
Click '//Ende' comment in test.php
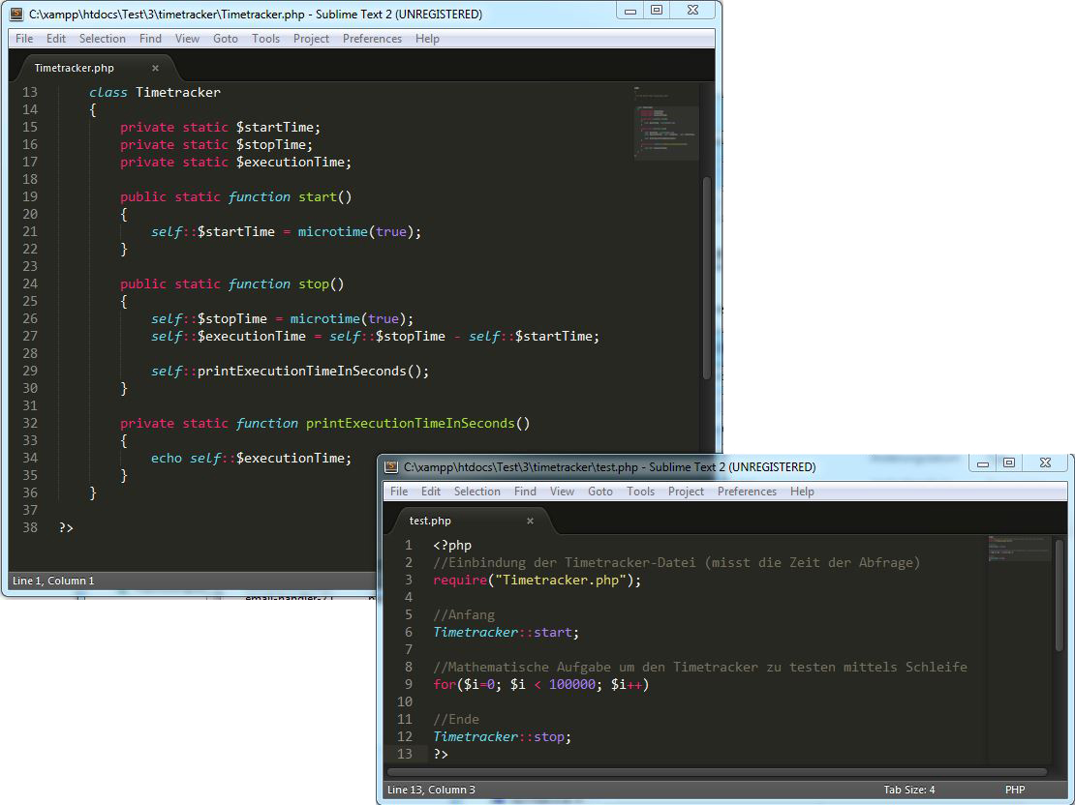point(456,719)
